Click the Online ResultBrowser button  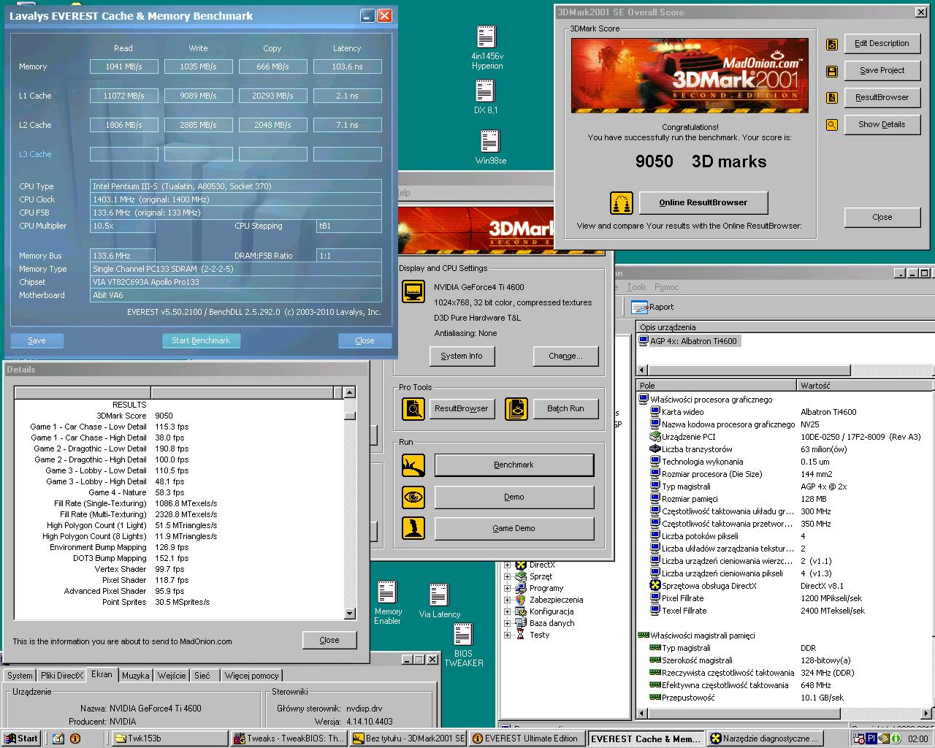703,203
